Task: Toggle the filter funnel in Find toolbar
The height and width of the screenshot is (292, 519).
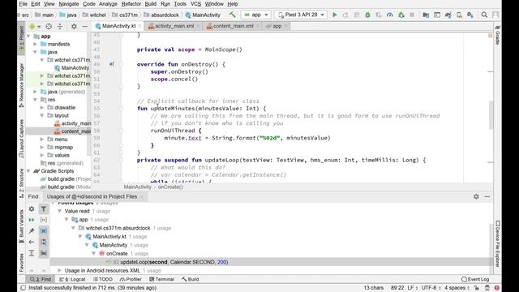Action: 43,209
